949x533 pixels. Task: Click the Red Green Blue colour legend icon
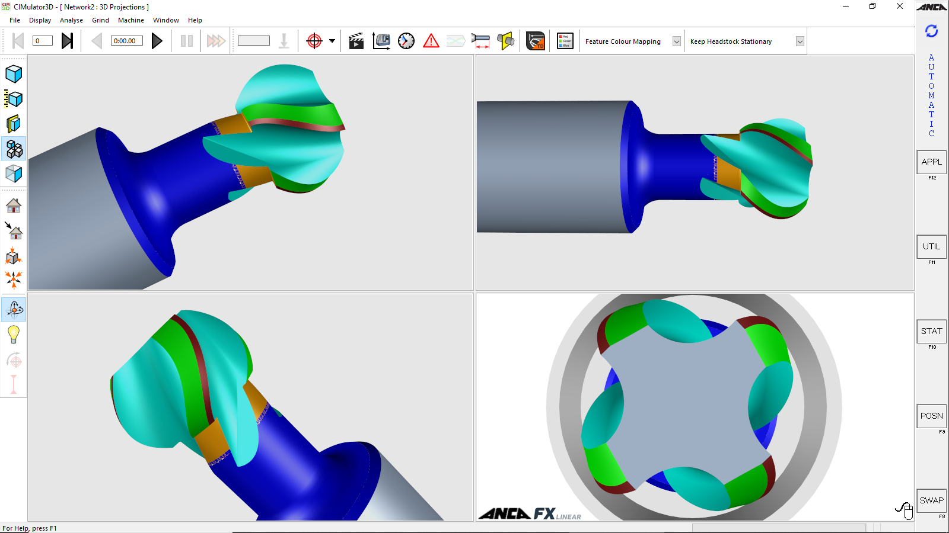tap(565, 41)
